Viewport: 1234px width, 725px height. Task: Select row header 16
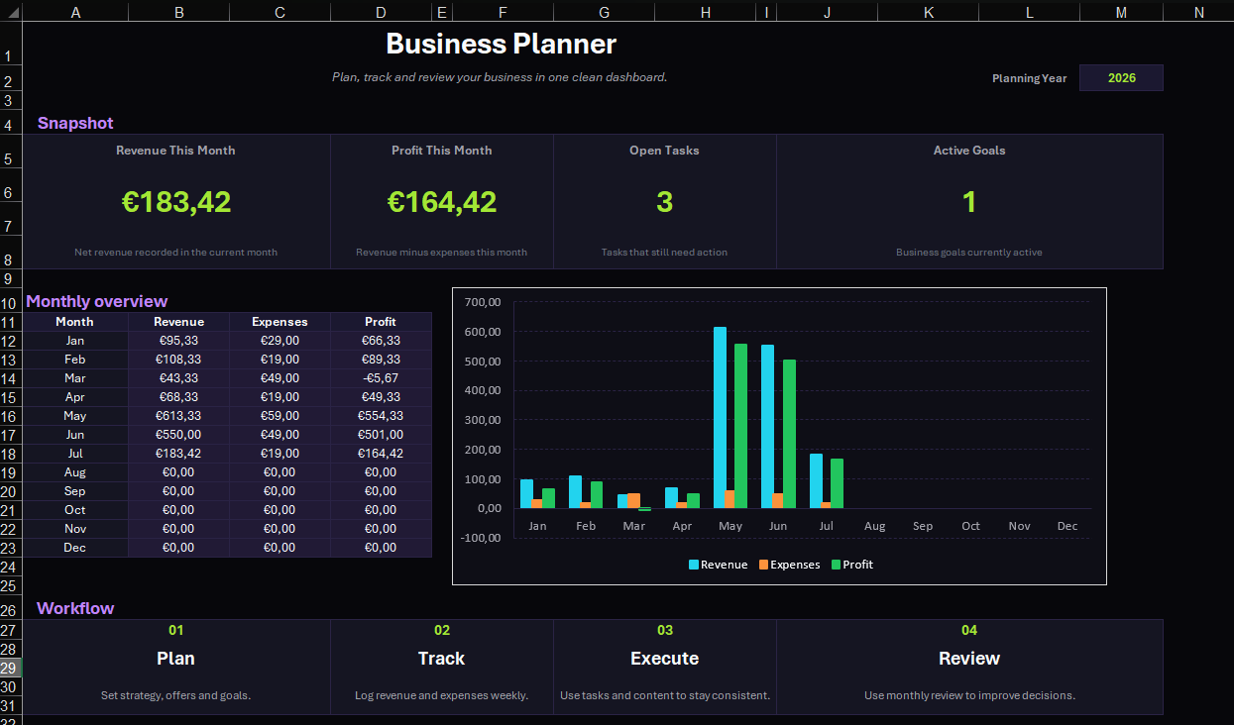pyautogui.click(x=10, y=416)
